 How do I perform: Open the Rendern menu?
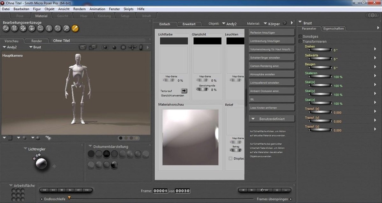tap(79, 9)
